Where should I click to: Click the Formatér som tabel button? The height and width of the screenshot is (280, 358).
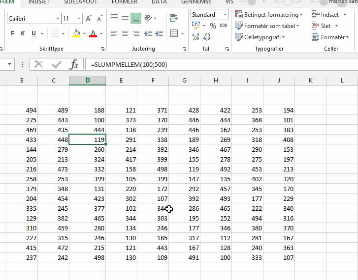(x=266, y=26)
